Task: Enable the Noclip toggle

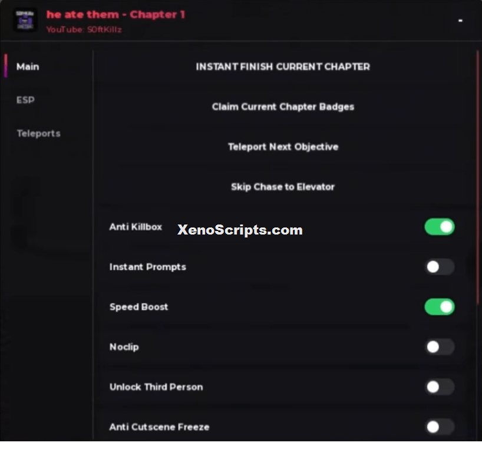Action: click(x=440, y=347)
